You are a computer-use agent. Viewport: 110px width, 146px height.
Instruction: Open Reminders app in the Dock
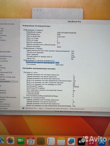pos(51,141)
